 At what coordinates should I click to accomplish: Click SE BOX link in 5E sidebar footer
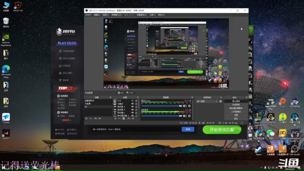point(60,130)
